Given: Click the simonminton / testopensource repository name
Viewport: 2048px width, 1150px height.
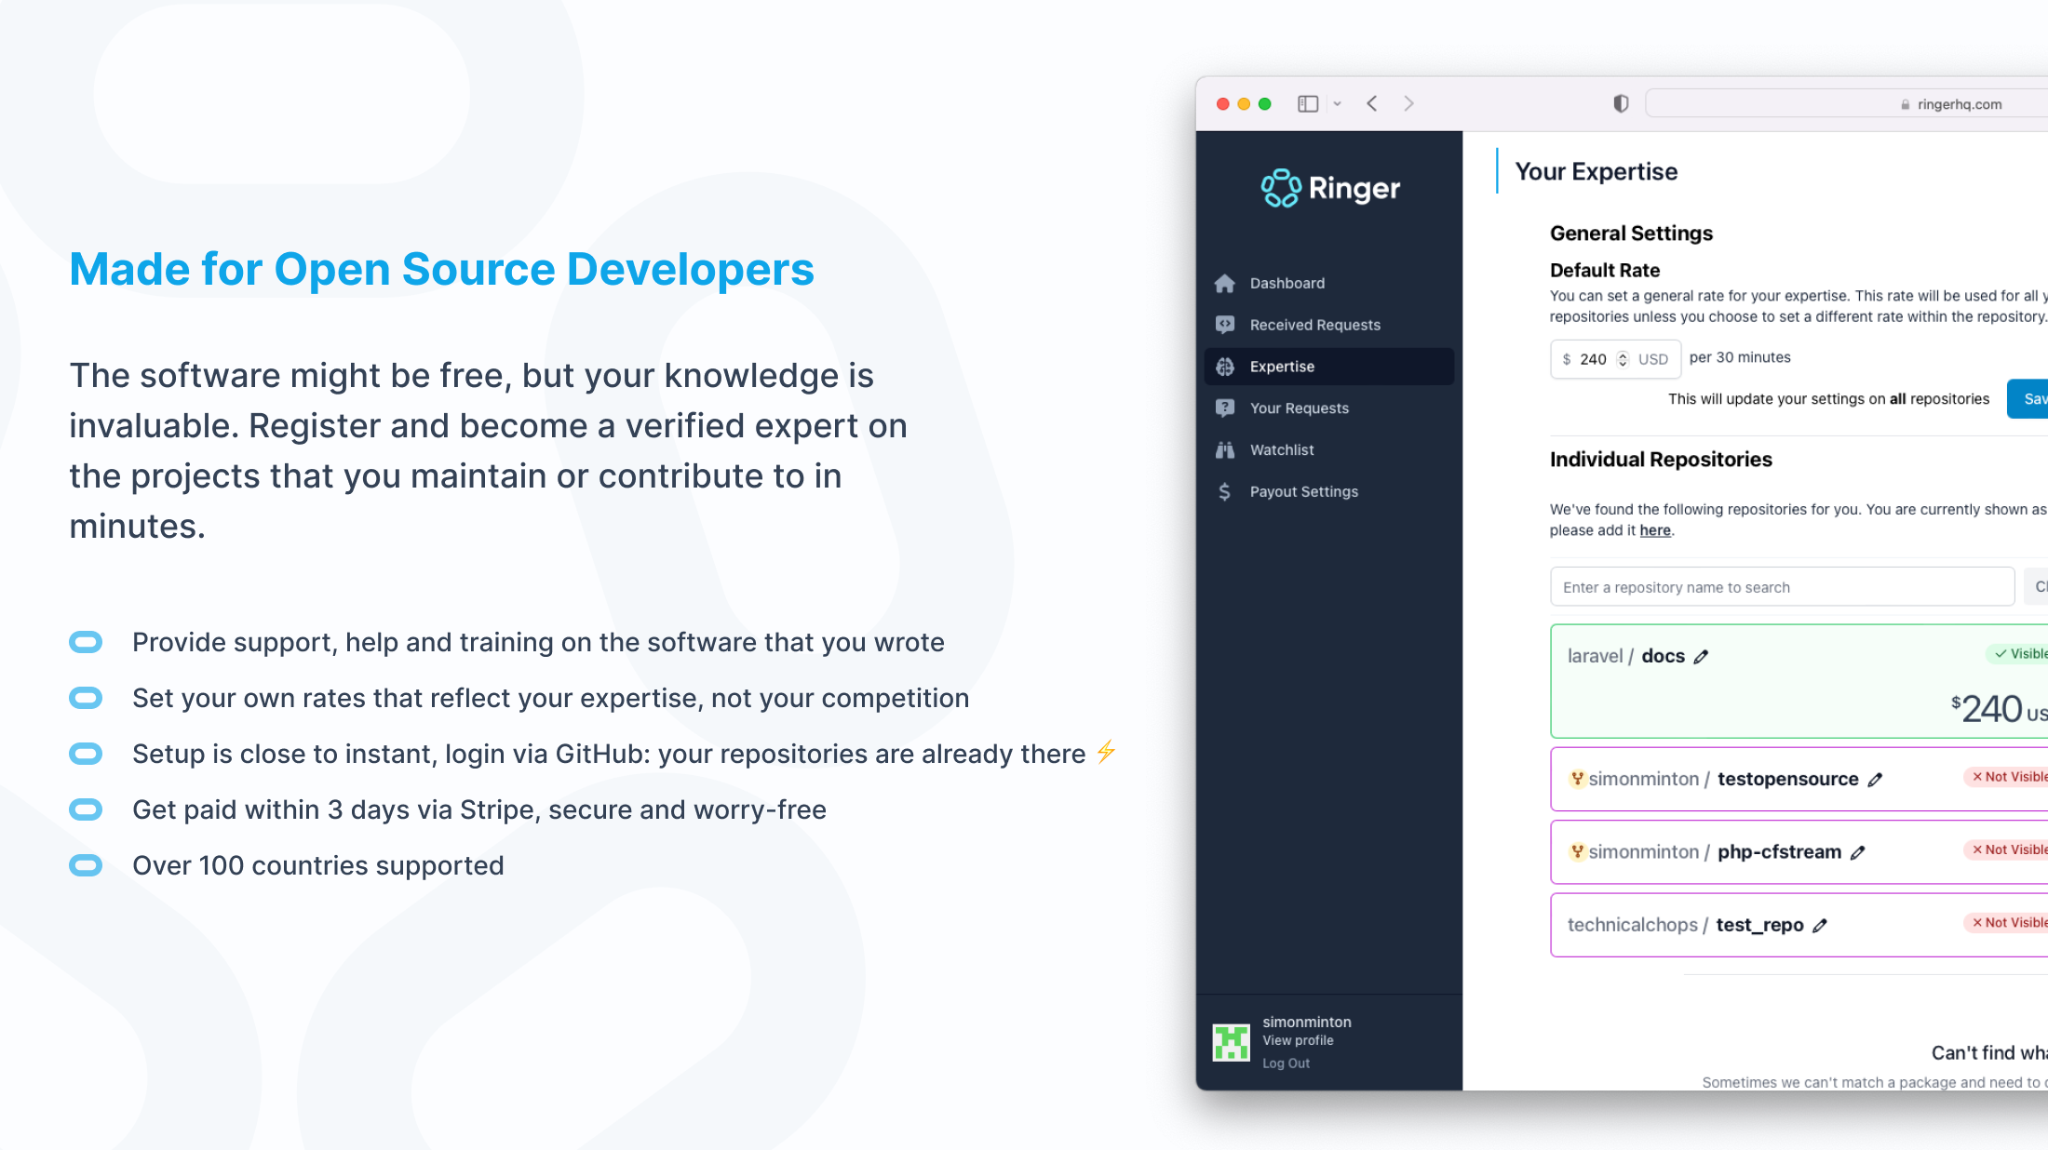Looking at the screenshot, I should click(1723, 779).
